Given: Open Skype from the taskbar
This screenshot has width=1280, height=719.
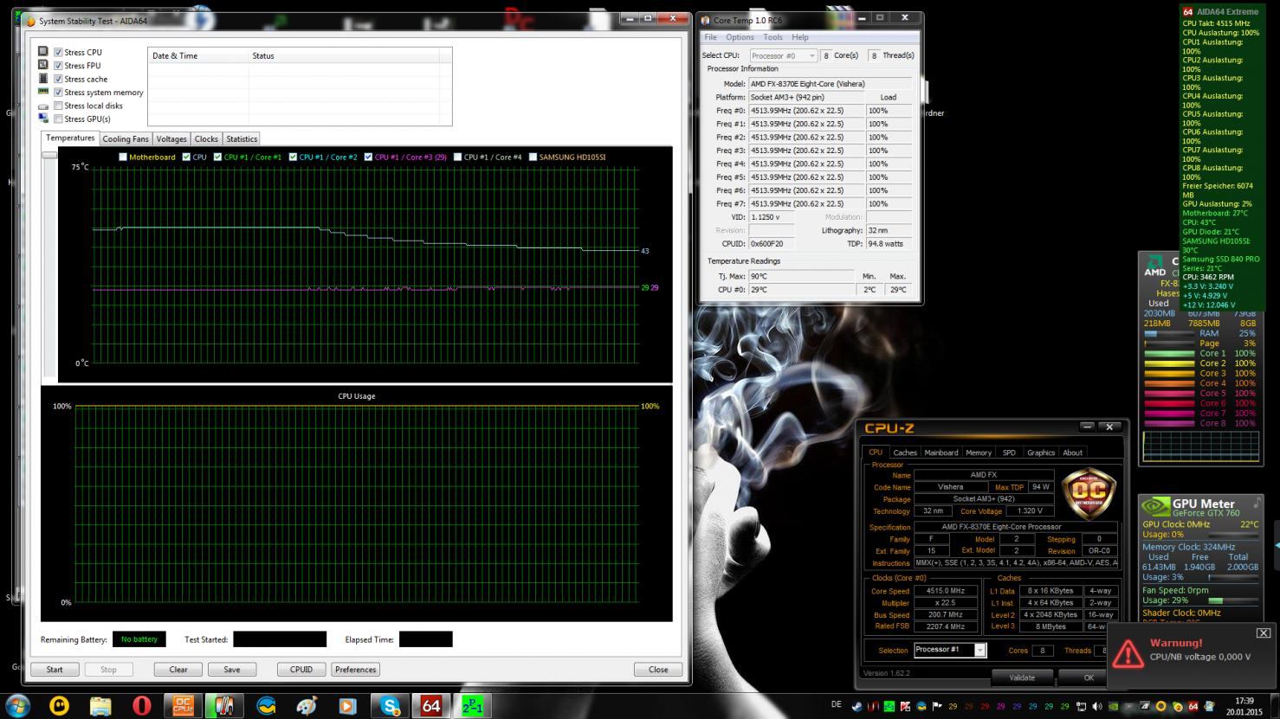Looking at the screenshot, I should (x=390, y=706).
